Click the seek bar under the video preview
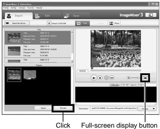 pos(116,70)
